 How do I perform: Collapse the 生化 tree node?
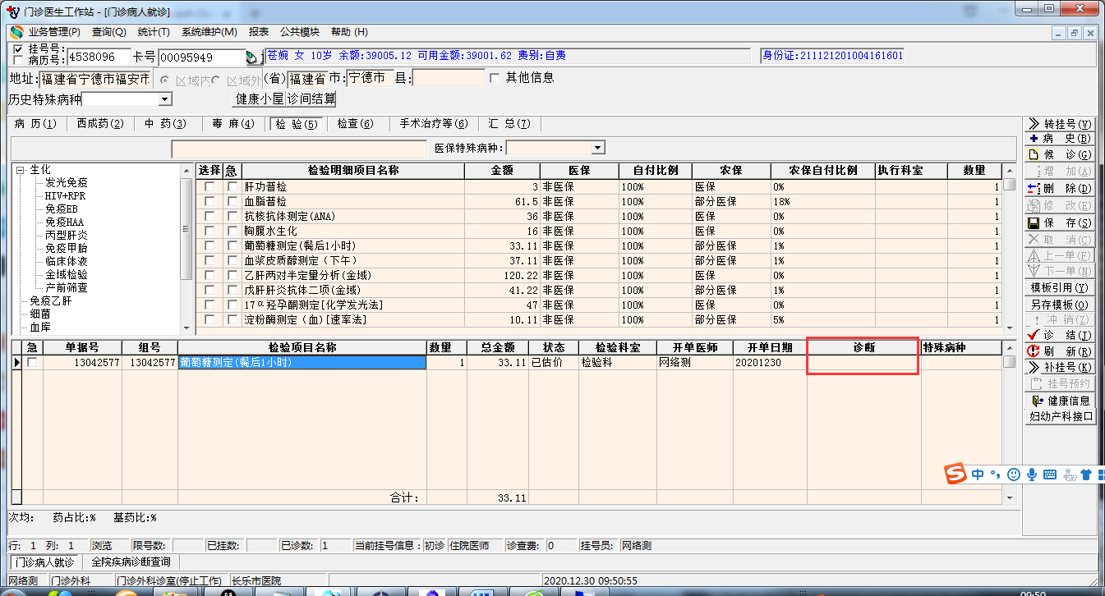coord(20,170)
